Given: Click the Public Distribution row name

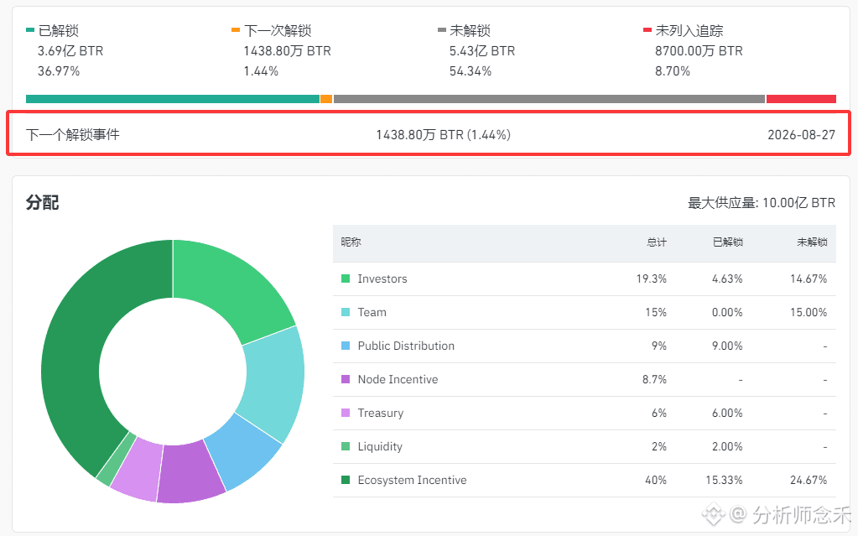Looking at the screenshot, I should [406, 346].
